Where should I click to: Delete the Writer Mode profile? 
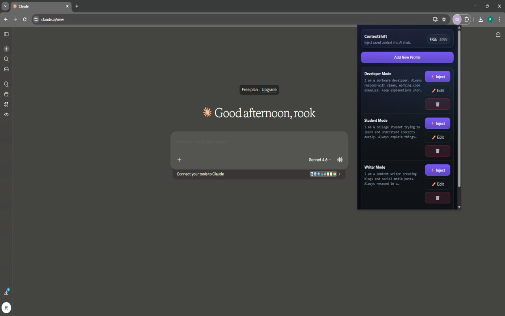[x=438, y=198]
